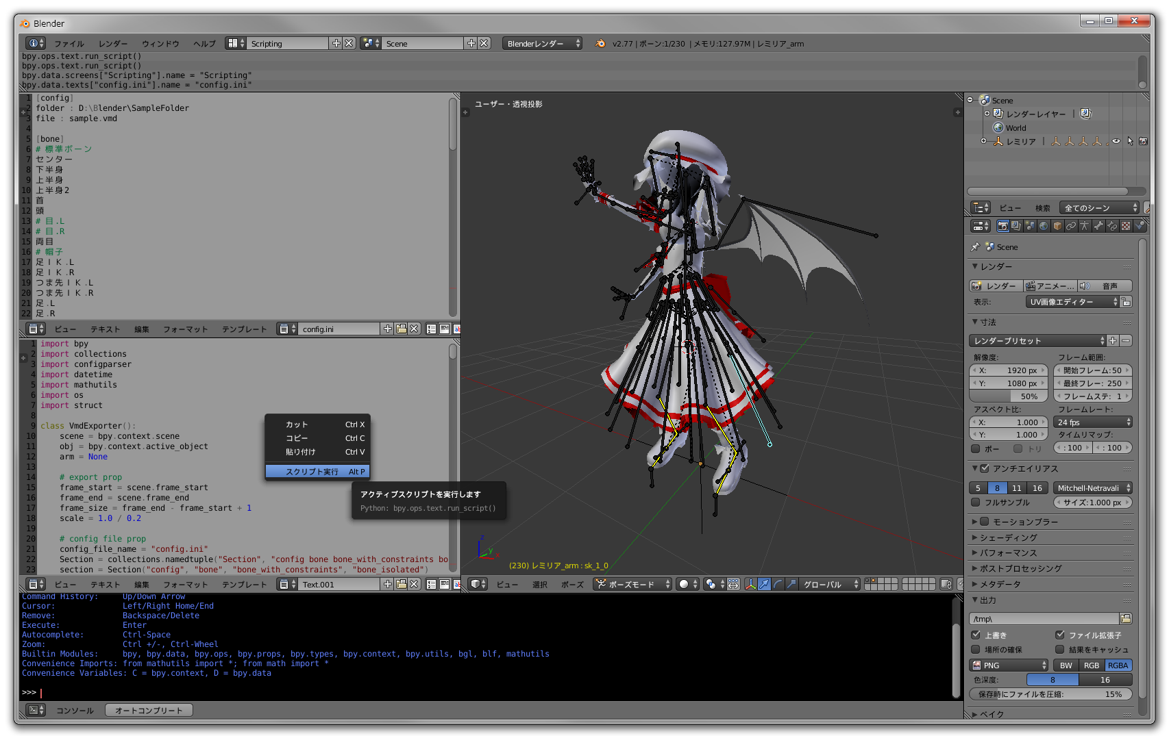Choose カット from context menu

318,424
